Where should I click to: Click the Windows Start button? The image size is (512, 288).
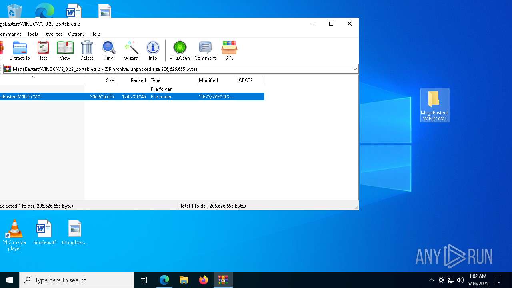(10, 280)
